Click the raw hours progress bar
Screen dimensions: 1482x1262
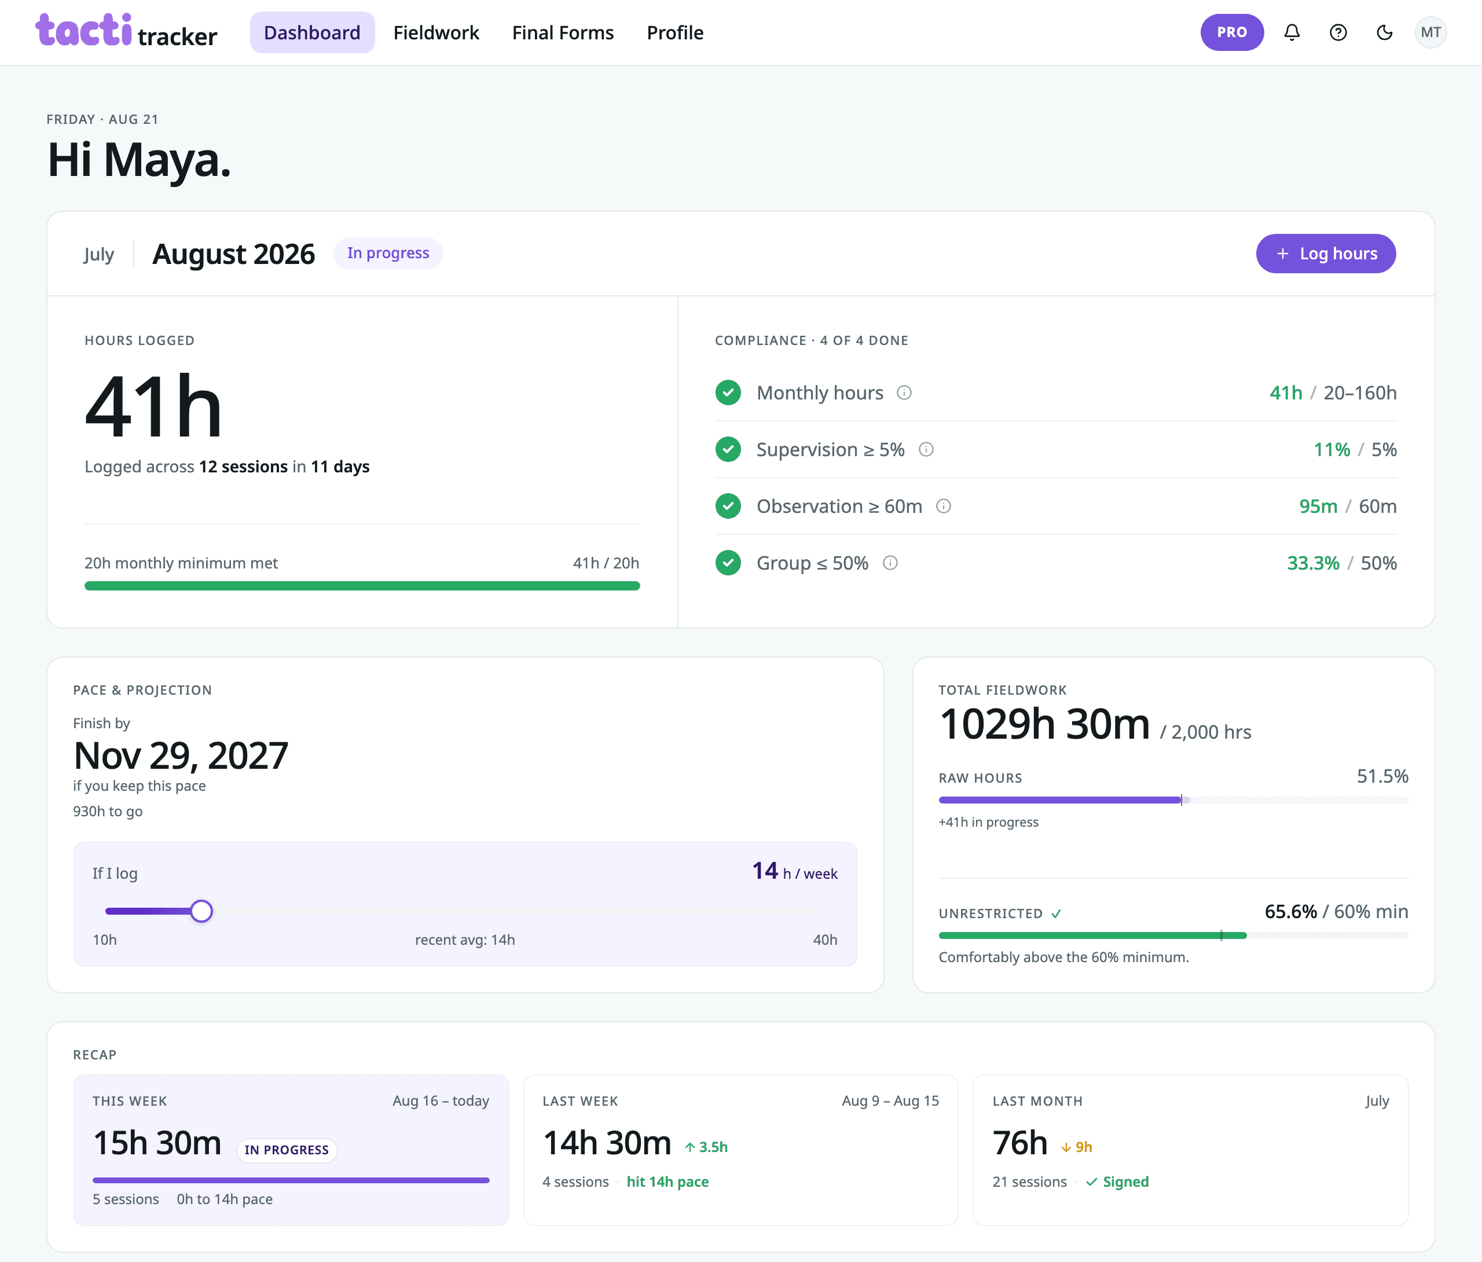pos(1173,800)
